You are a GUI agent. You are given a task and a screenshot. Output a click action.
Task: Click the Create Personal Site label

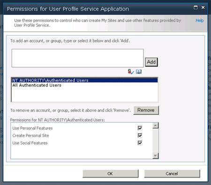point(30,135)
